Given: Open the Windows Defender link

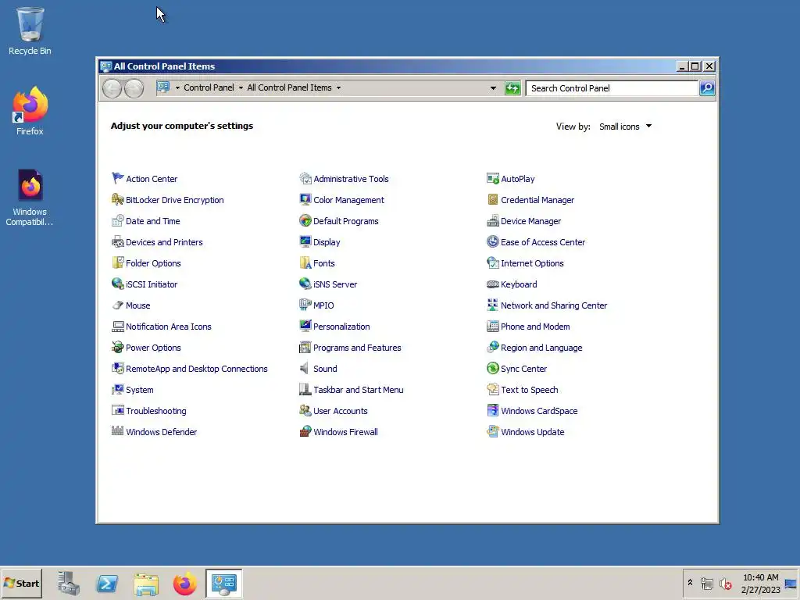Looking at the screenshot, I should 161,431.
